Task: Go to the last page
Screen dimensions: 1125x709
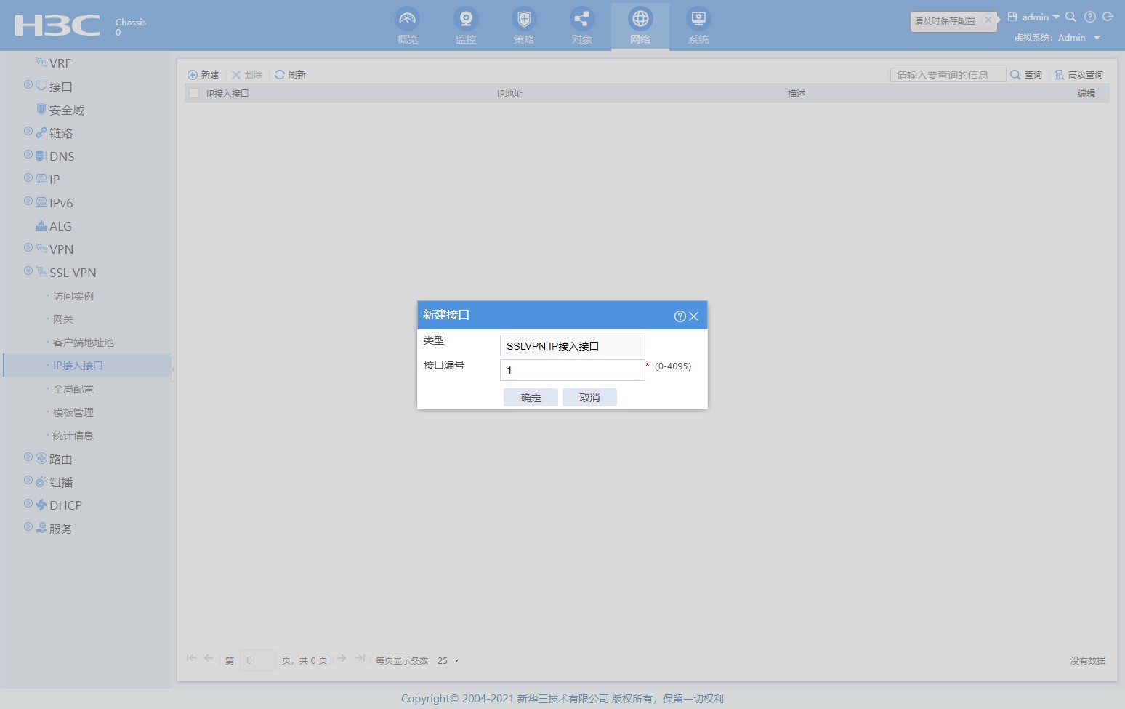Action: (x=360, y=658)
